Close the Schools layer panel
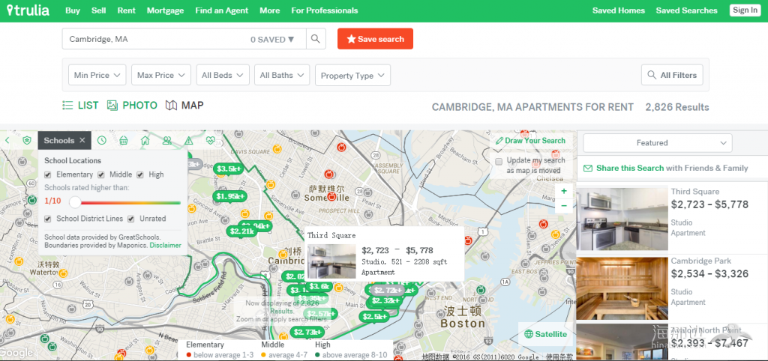The width and height of the screenshot is (768, 361). coord(82,140)
